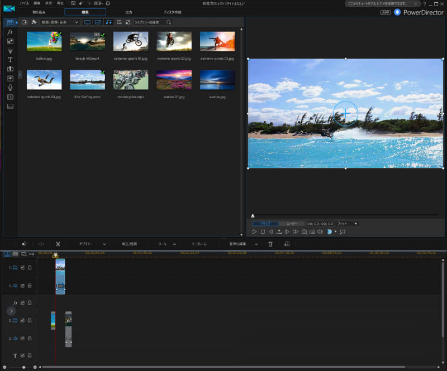Click the preview playback seek slider handle
This screenshot has width=447, height=371.
[253, 215]
